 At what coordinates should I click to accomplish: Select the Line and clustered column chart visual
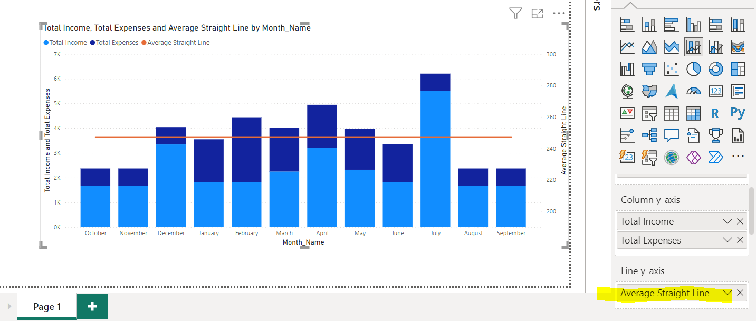(715, 47)
